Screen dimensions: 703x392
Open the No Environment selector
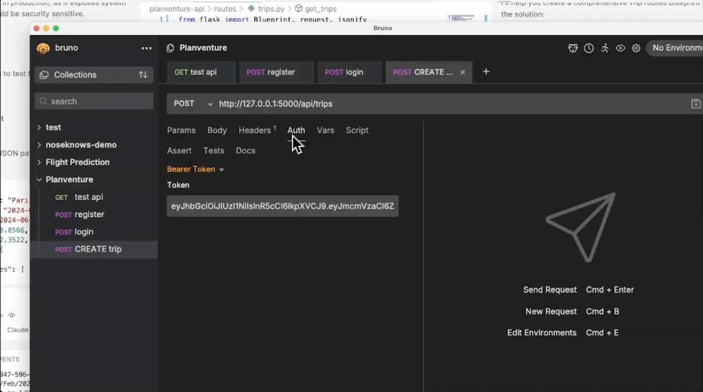[677, 48]
